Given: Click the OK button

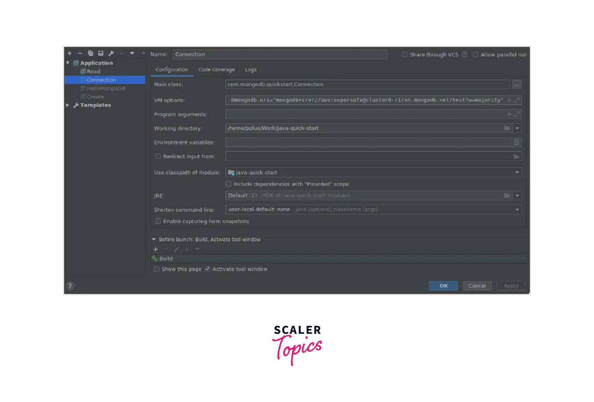Looking at the screenshot, I should tap(443, 286).
